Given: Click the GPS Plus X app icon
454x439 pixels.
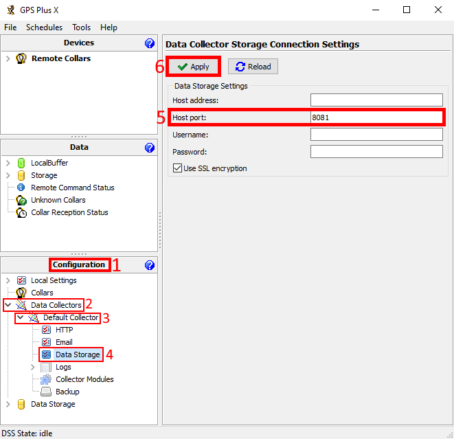Looking at the screenshot, I should (x=11, y=10).
